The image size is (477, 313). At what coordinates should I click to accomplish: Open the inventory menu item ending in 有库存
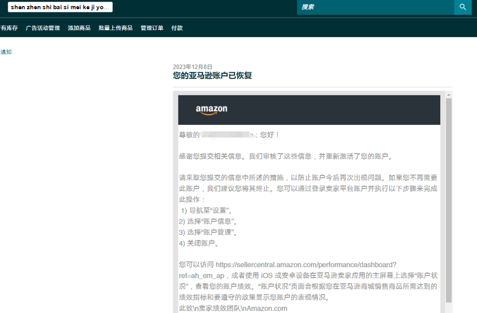click(x=9, y=28)
